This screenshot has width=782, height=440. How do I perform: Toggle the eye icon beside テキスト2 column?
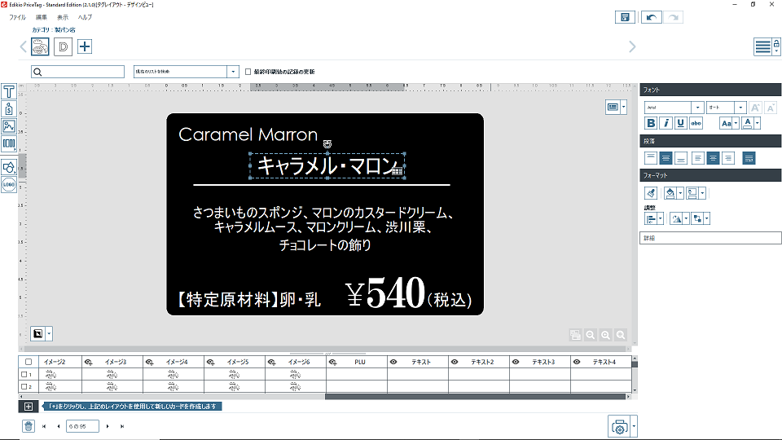coord(455,361)
